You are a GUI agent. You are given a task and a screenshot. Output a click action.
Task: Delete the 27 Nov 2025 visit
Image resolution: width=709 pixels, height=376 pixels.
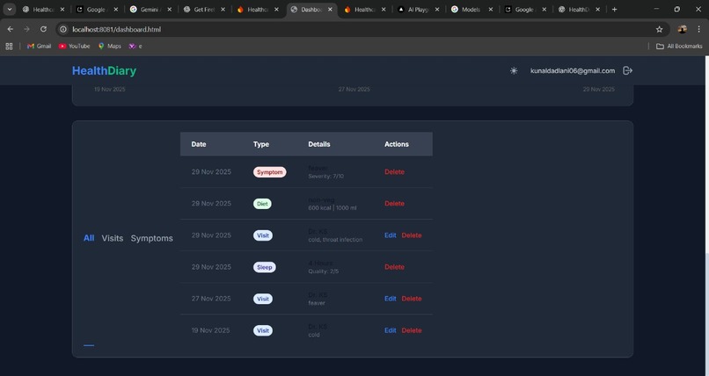coord(412,299)
